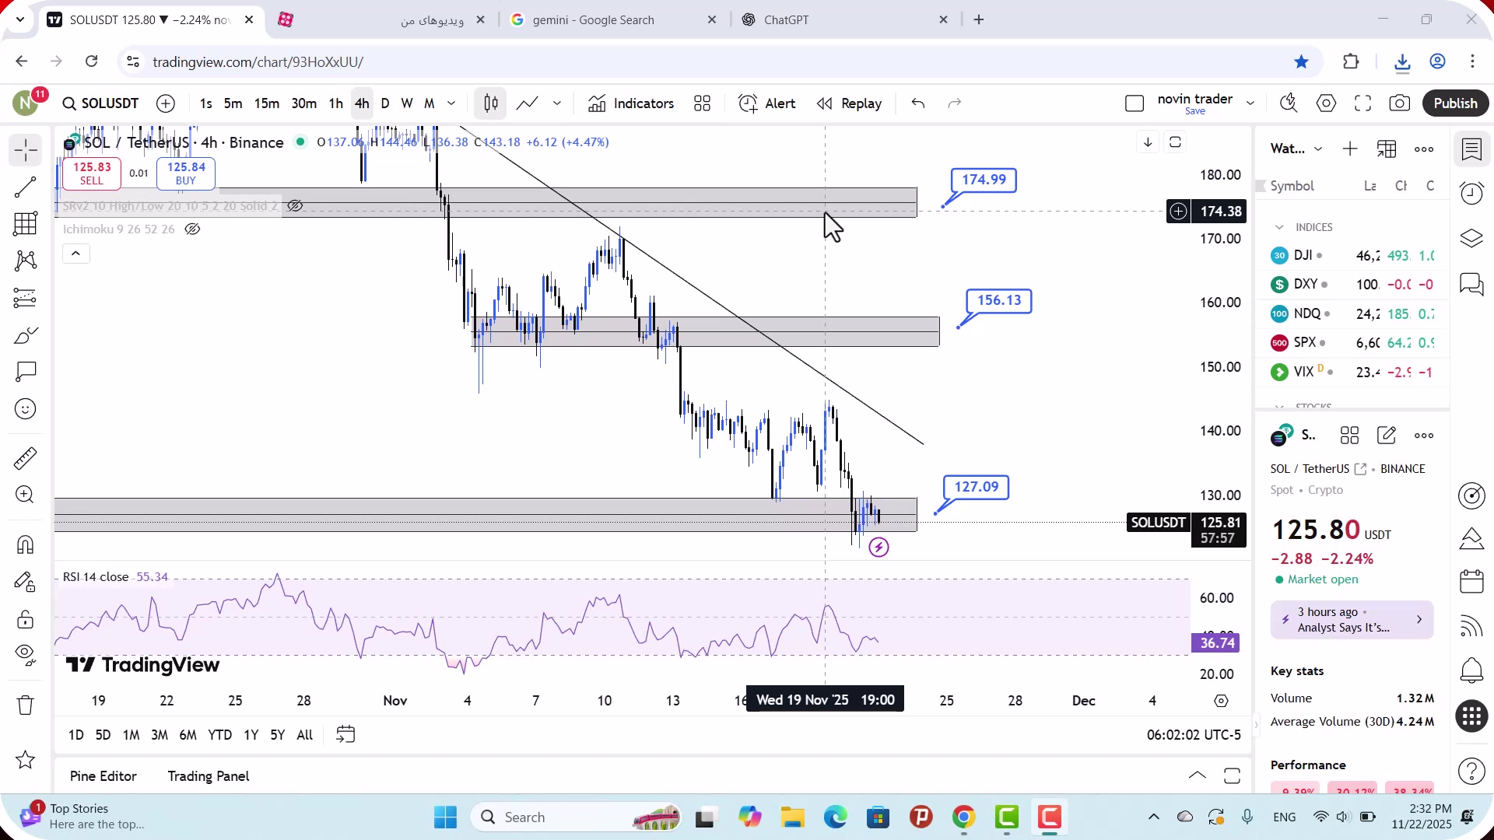Open the Analyst Says news item
The image size is (1494, 840).
(x=1352, y=620)
